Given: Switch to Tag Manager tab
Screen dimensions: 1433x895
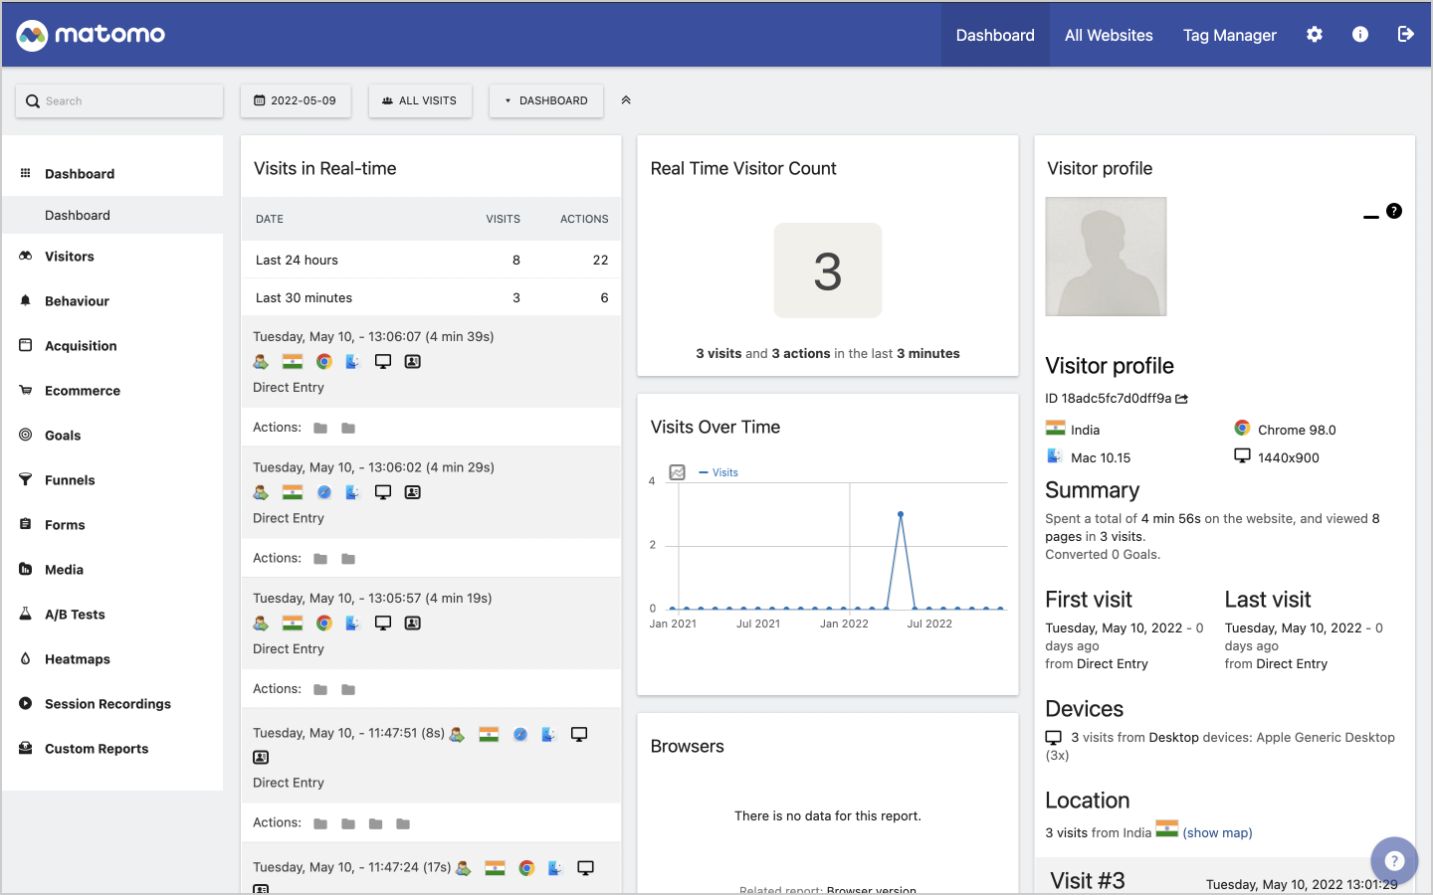Looking at the screenshot, I should (1229, 35).
